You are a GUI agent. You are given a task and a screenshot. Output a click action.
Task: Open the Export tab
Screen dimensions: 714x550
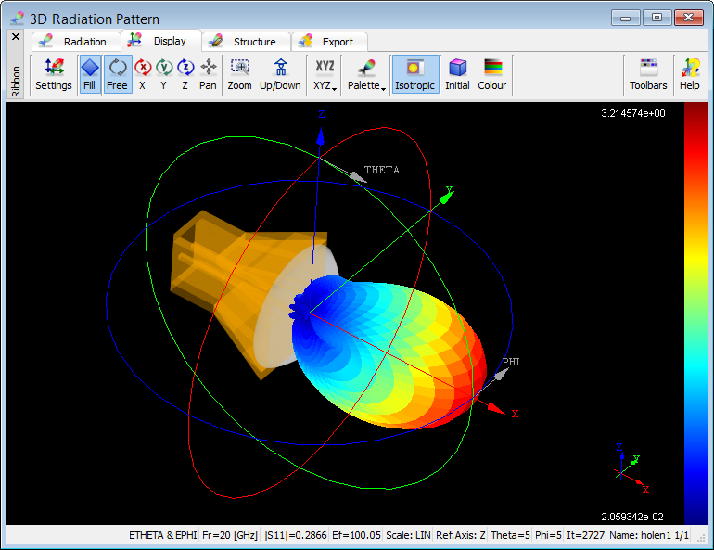pyautogui.click(x=329, y=42)
